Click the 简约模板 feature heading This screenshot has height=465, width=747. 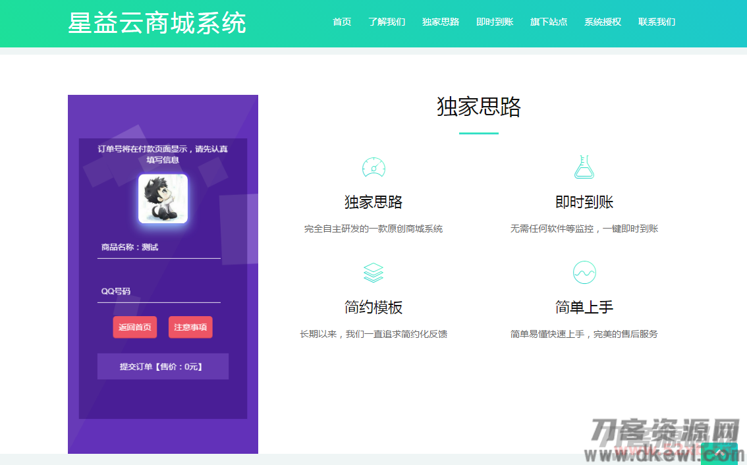[x=373, y=308]
